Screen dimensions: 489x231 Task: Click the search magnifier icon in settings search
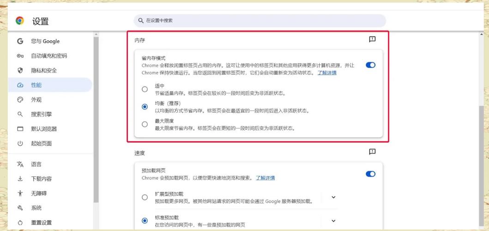coord(141,21)
